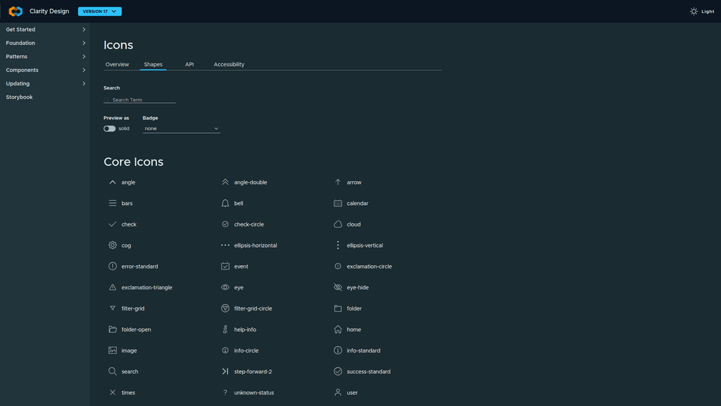Open the Badge dropdown
Image resolution: width=721 pixels, height=406 pixels.
click(x=181, y=128)
